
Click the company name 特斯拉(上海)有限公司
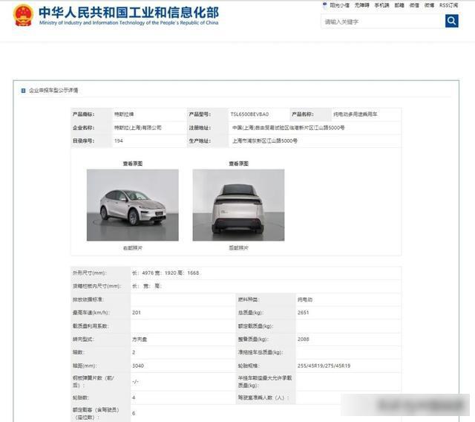138,128
